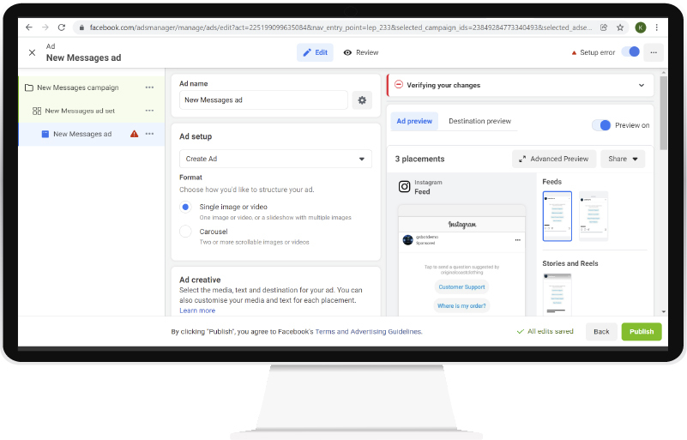Open Advanced Preview
This screenshot has height=440, width=687.
554,159
